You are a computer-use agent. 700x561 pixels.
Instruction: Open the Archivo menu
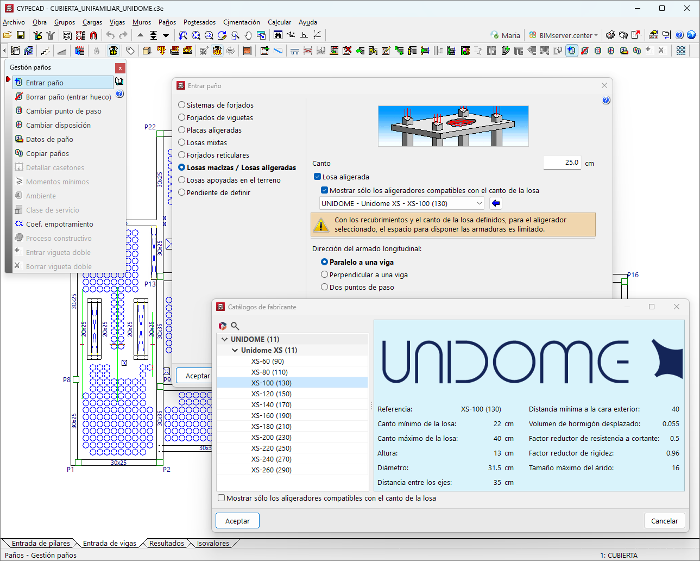coord(14,22)
